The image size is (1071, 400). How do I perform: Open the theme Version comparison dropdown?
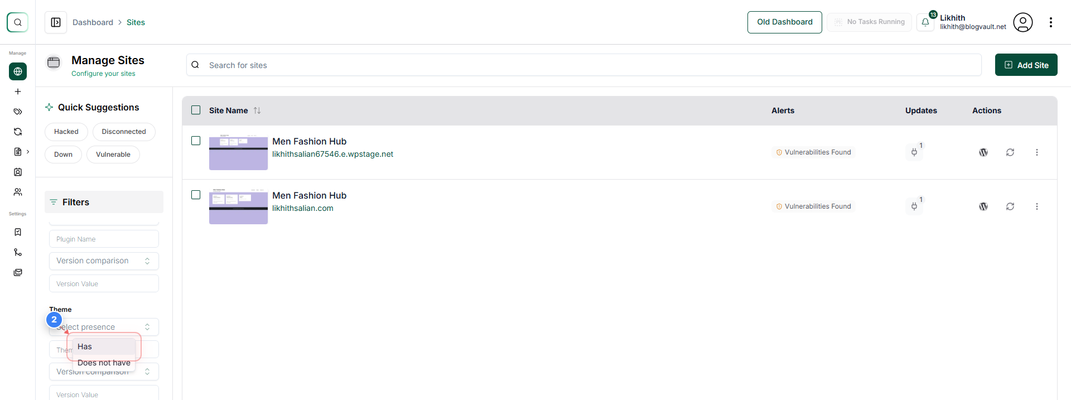(x=104, y=372)
